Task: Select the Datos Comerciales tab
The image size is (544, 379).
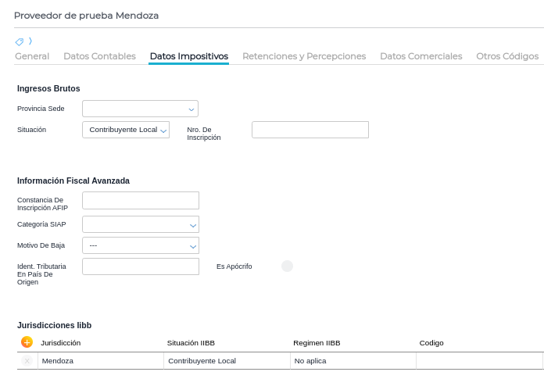Action: point(421,56)
